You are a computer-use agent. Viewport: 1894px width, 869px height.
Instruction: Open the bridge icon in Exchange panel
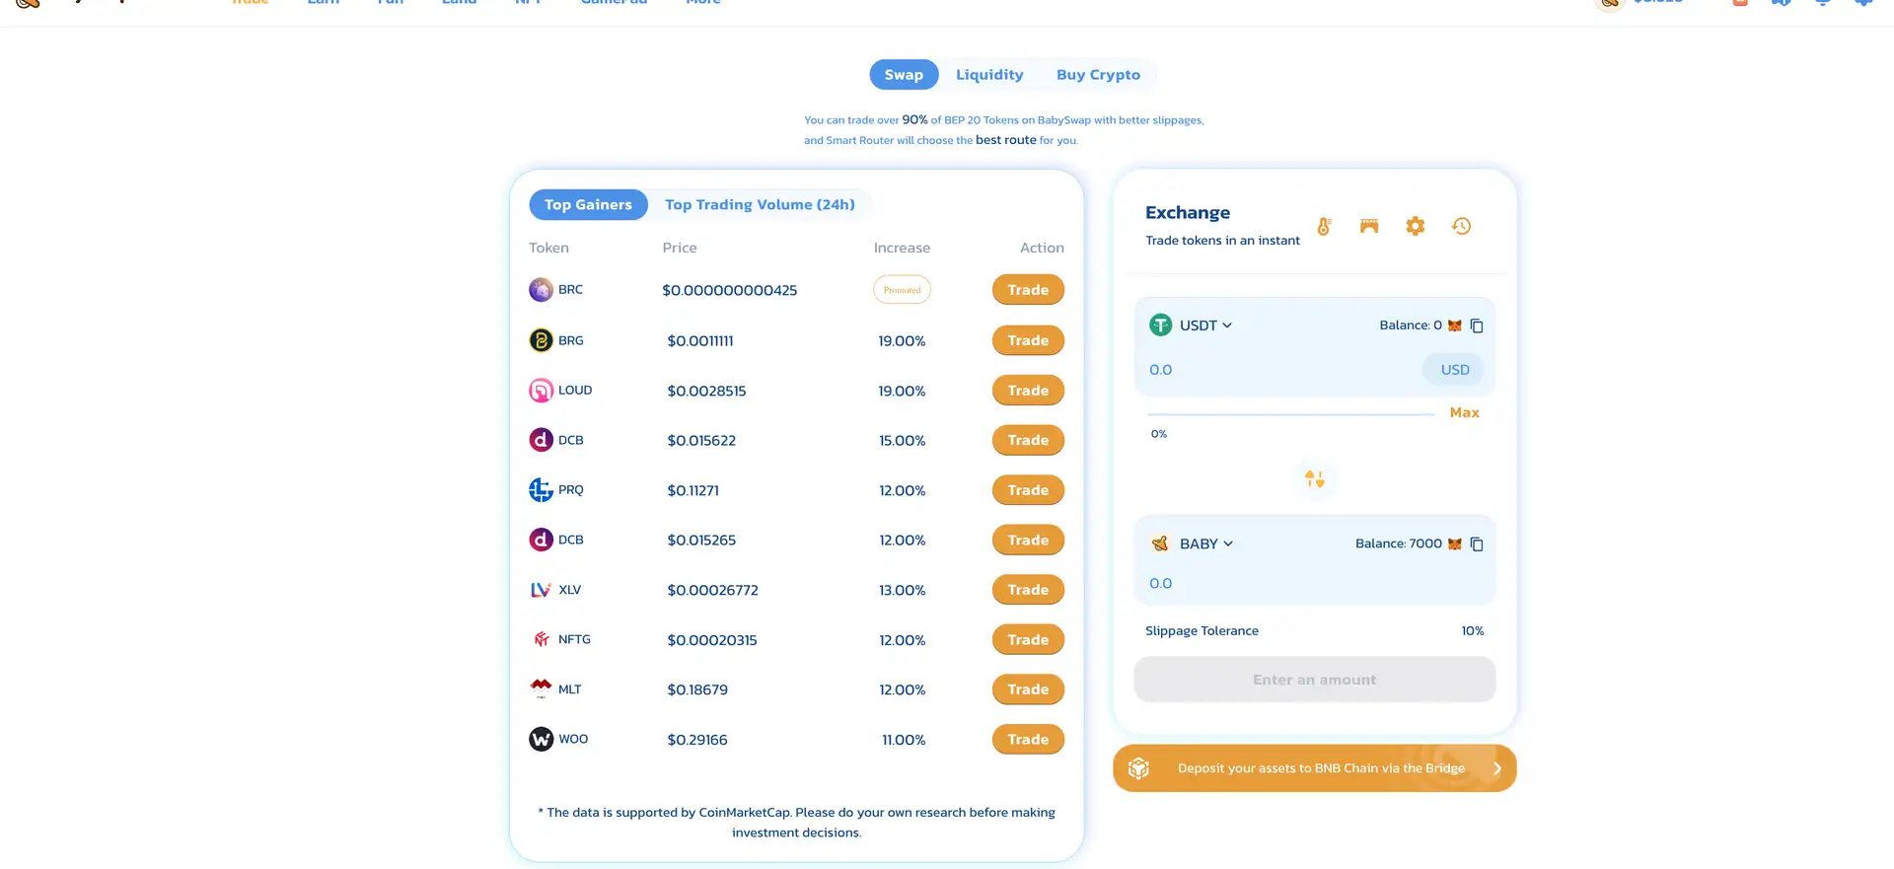1369,227
